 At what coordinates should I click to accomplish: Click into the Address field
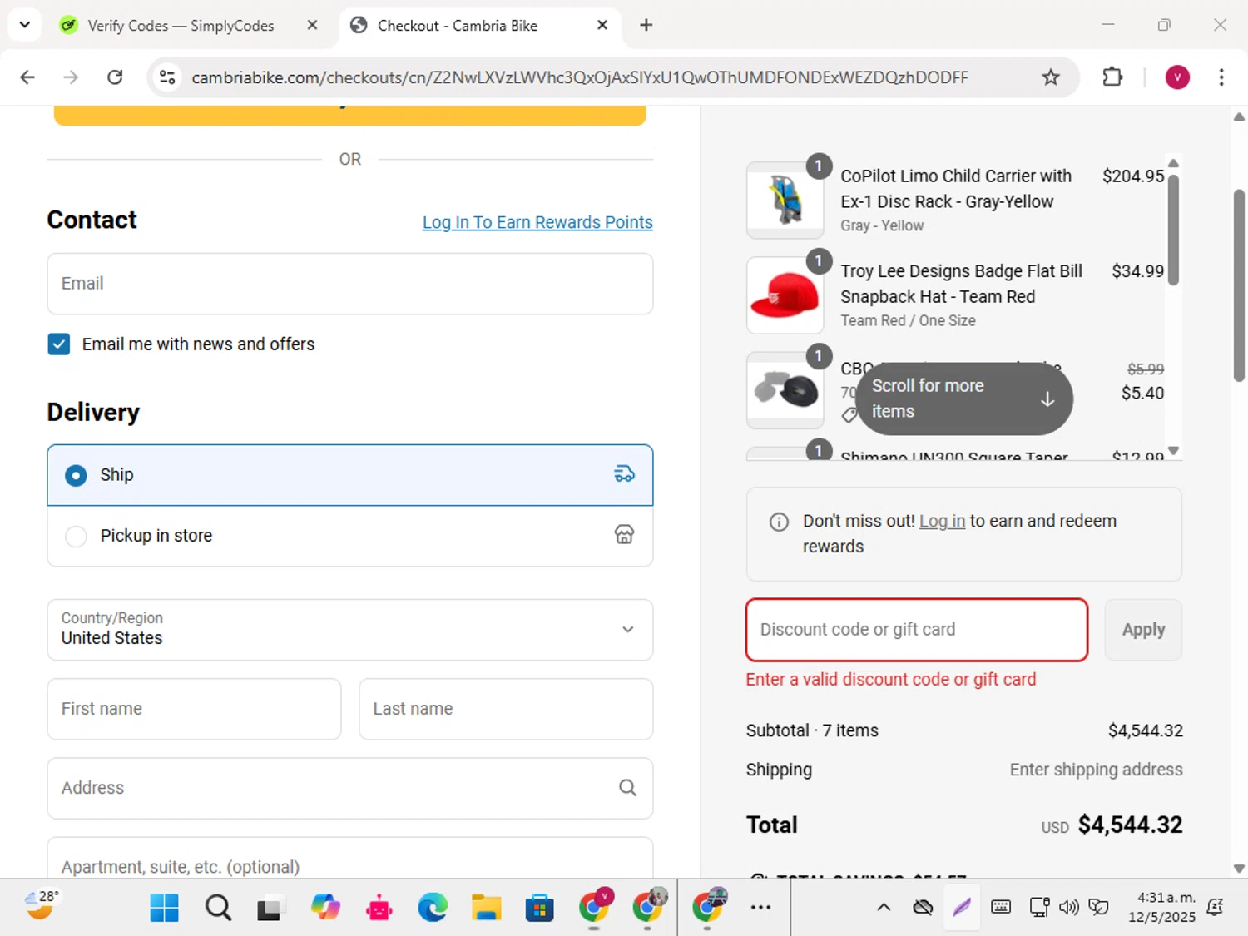tap(350, 788)
